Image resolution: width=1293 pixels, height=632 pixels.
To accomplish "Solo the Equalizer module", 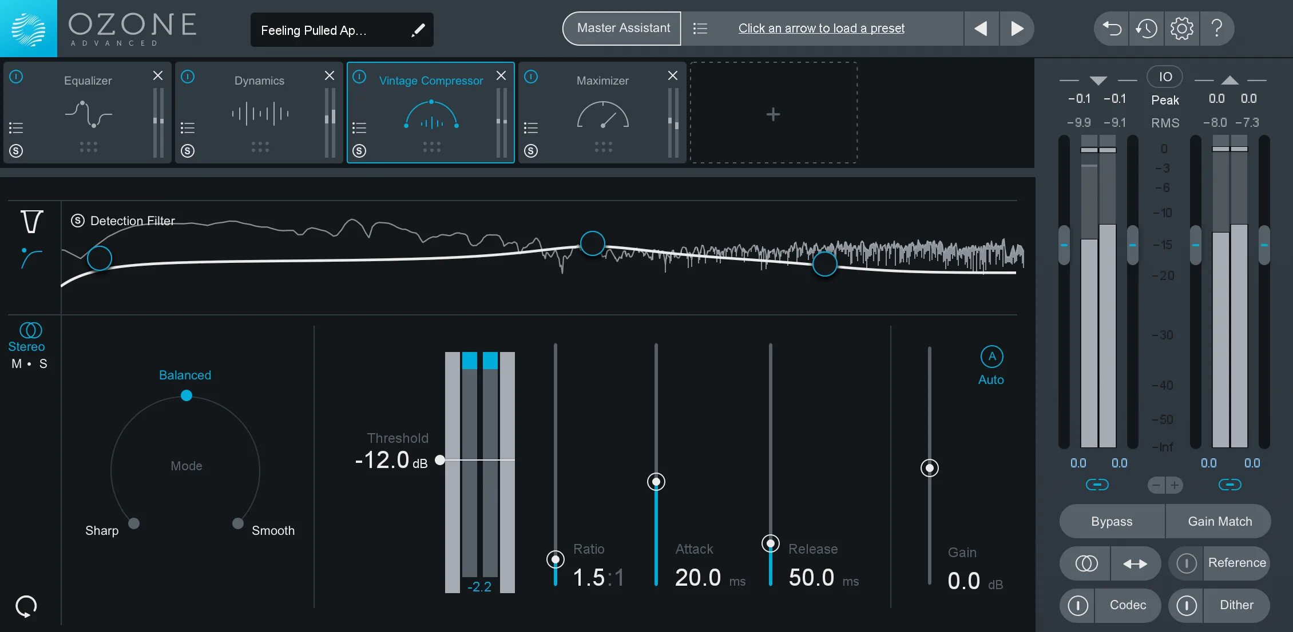I will point(16,151).
